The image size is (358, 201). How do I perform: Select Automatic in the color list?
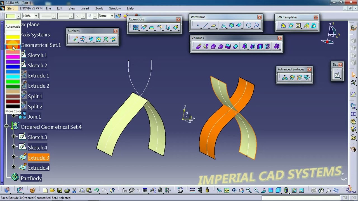[x=13, y=27]
